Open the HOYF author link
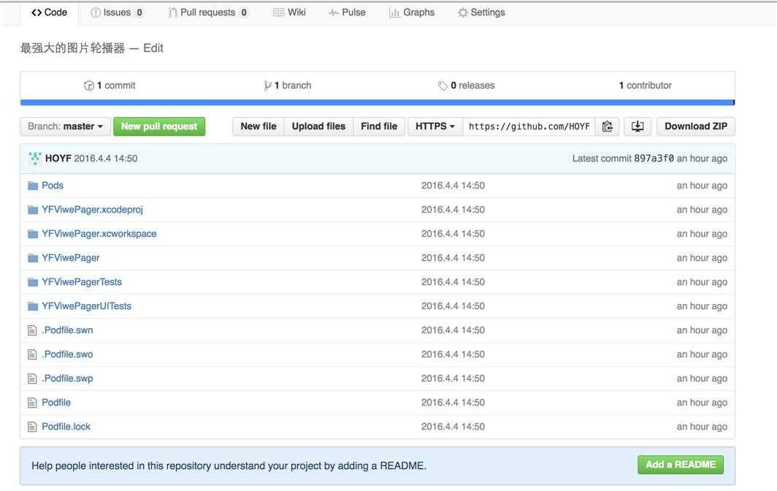This screenshot has height=491, width=777. coord(58,159)
